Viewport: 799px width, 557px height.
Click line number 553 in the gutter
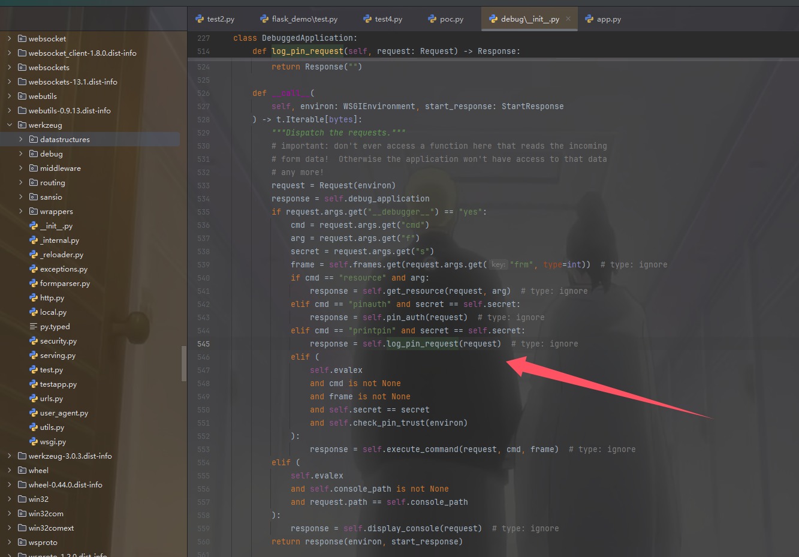point(203,450)
